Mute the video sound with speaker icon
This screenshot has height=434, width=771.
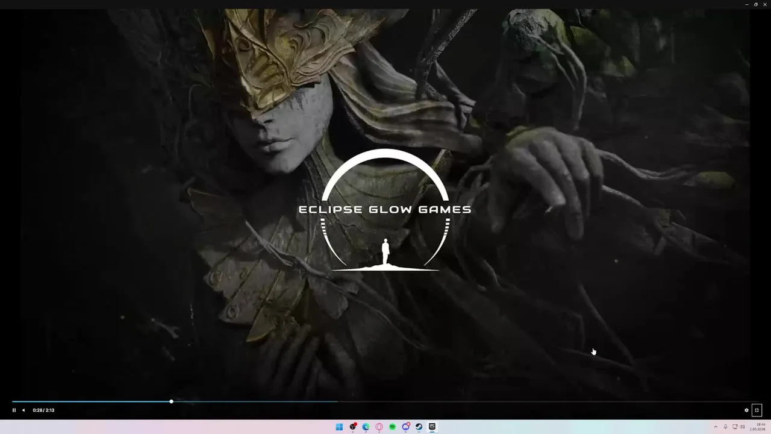pyautogui.click(x=23, y=410)
